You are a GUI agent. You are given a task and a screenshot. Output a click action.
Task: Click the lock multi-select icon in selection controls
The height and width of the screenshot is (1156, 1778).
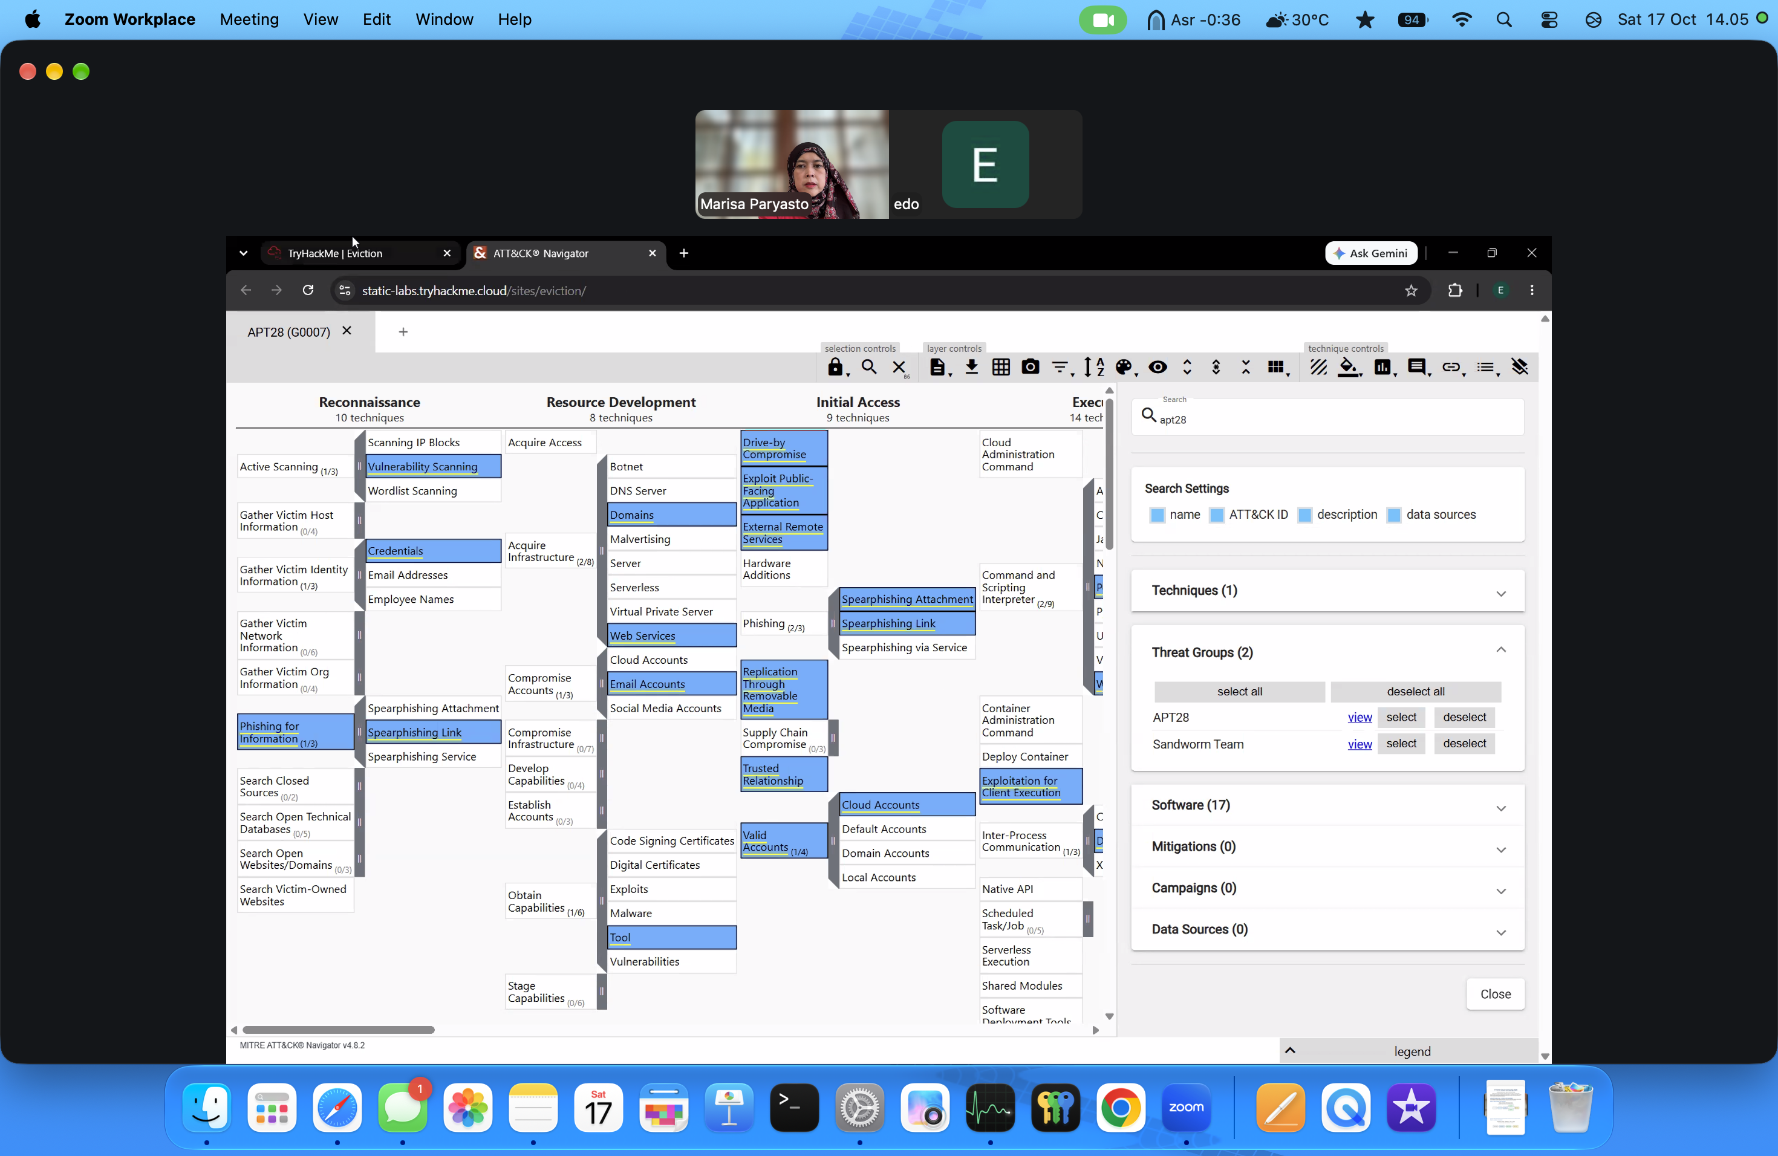coord(835,366)
